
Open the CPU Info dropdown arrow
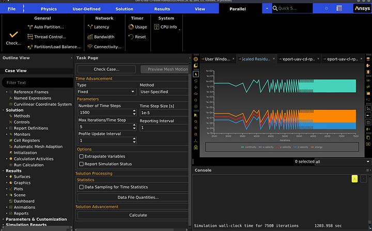(179, 30)
